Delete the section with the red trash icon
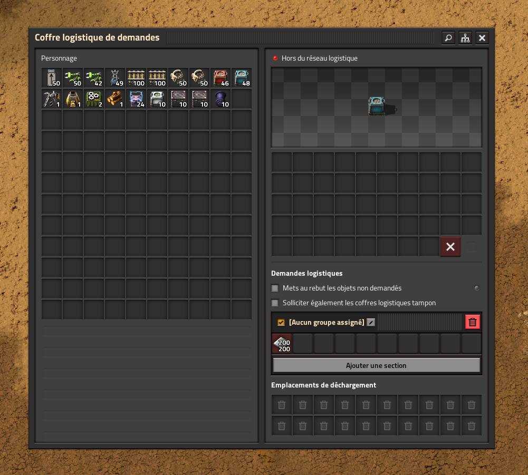Screen dimensions: 528x475 [473, 322]
